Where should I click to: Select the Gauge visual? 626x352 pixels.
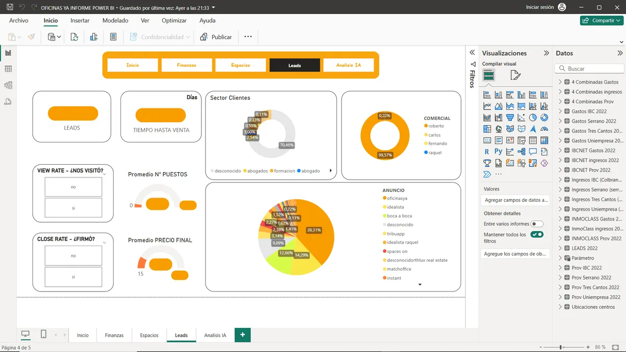pos(545,129)
